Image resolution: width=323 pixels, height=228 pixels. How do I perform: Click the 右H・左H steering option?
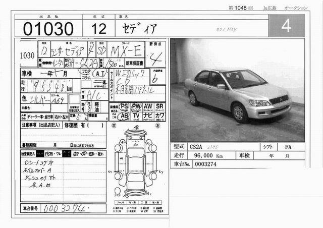click(62, 117)
